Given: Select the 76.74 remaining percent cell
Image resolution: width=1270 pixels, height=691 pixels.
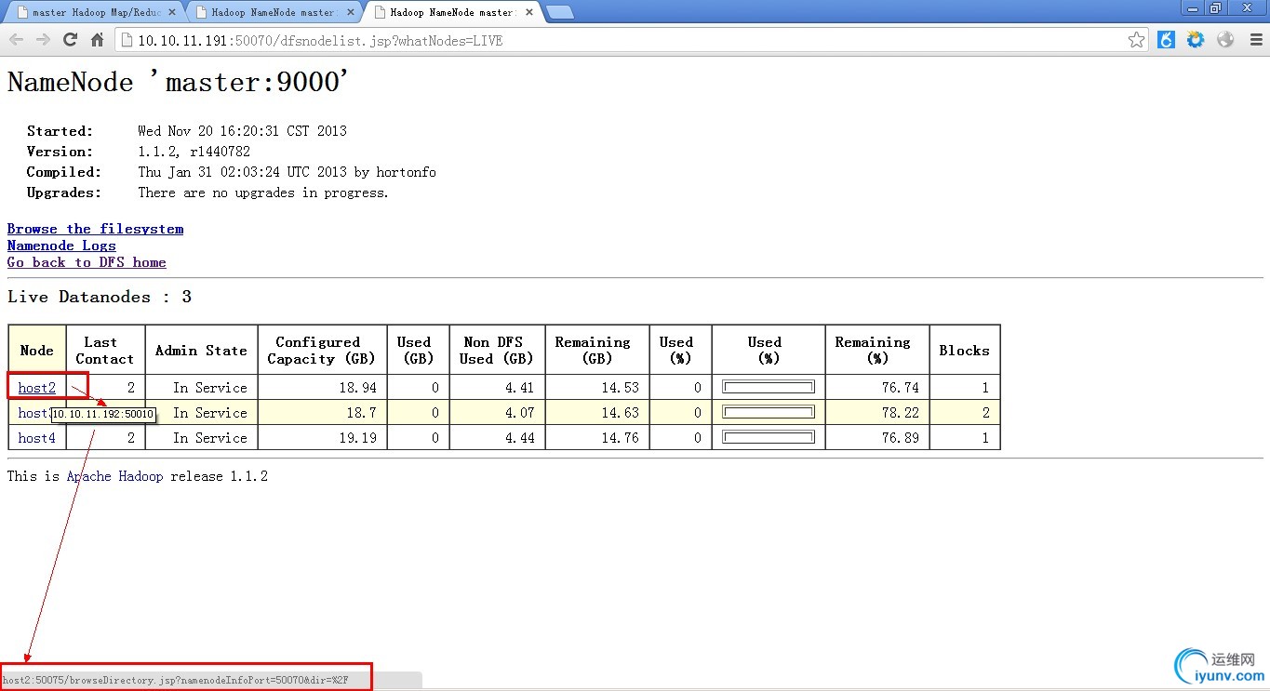Looking at the screenshot, I should coord(876,388).
